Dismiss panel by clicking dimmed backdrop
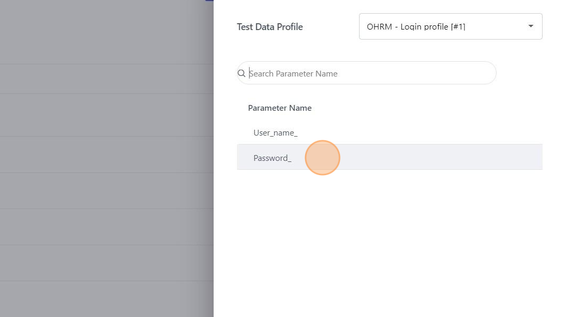 (x=106, y=158)
